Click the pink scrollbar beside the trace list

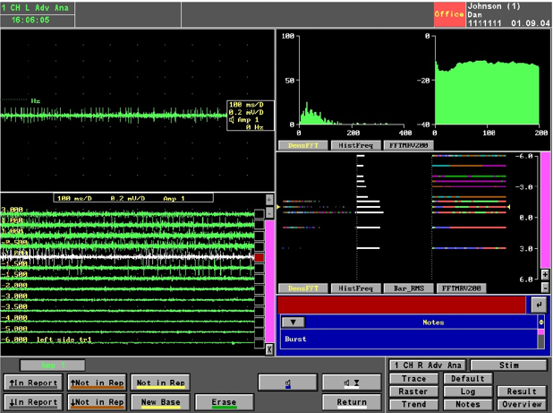coord(269,281)
